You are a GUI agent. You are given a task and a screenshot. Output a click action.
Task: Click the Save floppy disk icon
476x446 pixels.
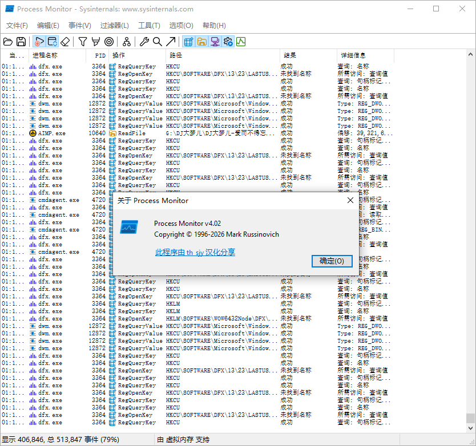[21, 42]
